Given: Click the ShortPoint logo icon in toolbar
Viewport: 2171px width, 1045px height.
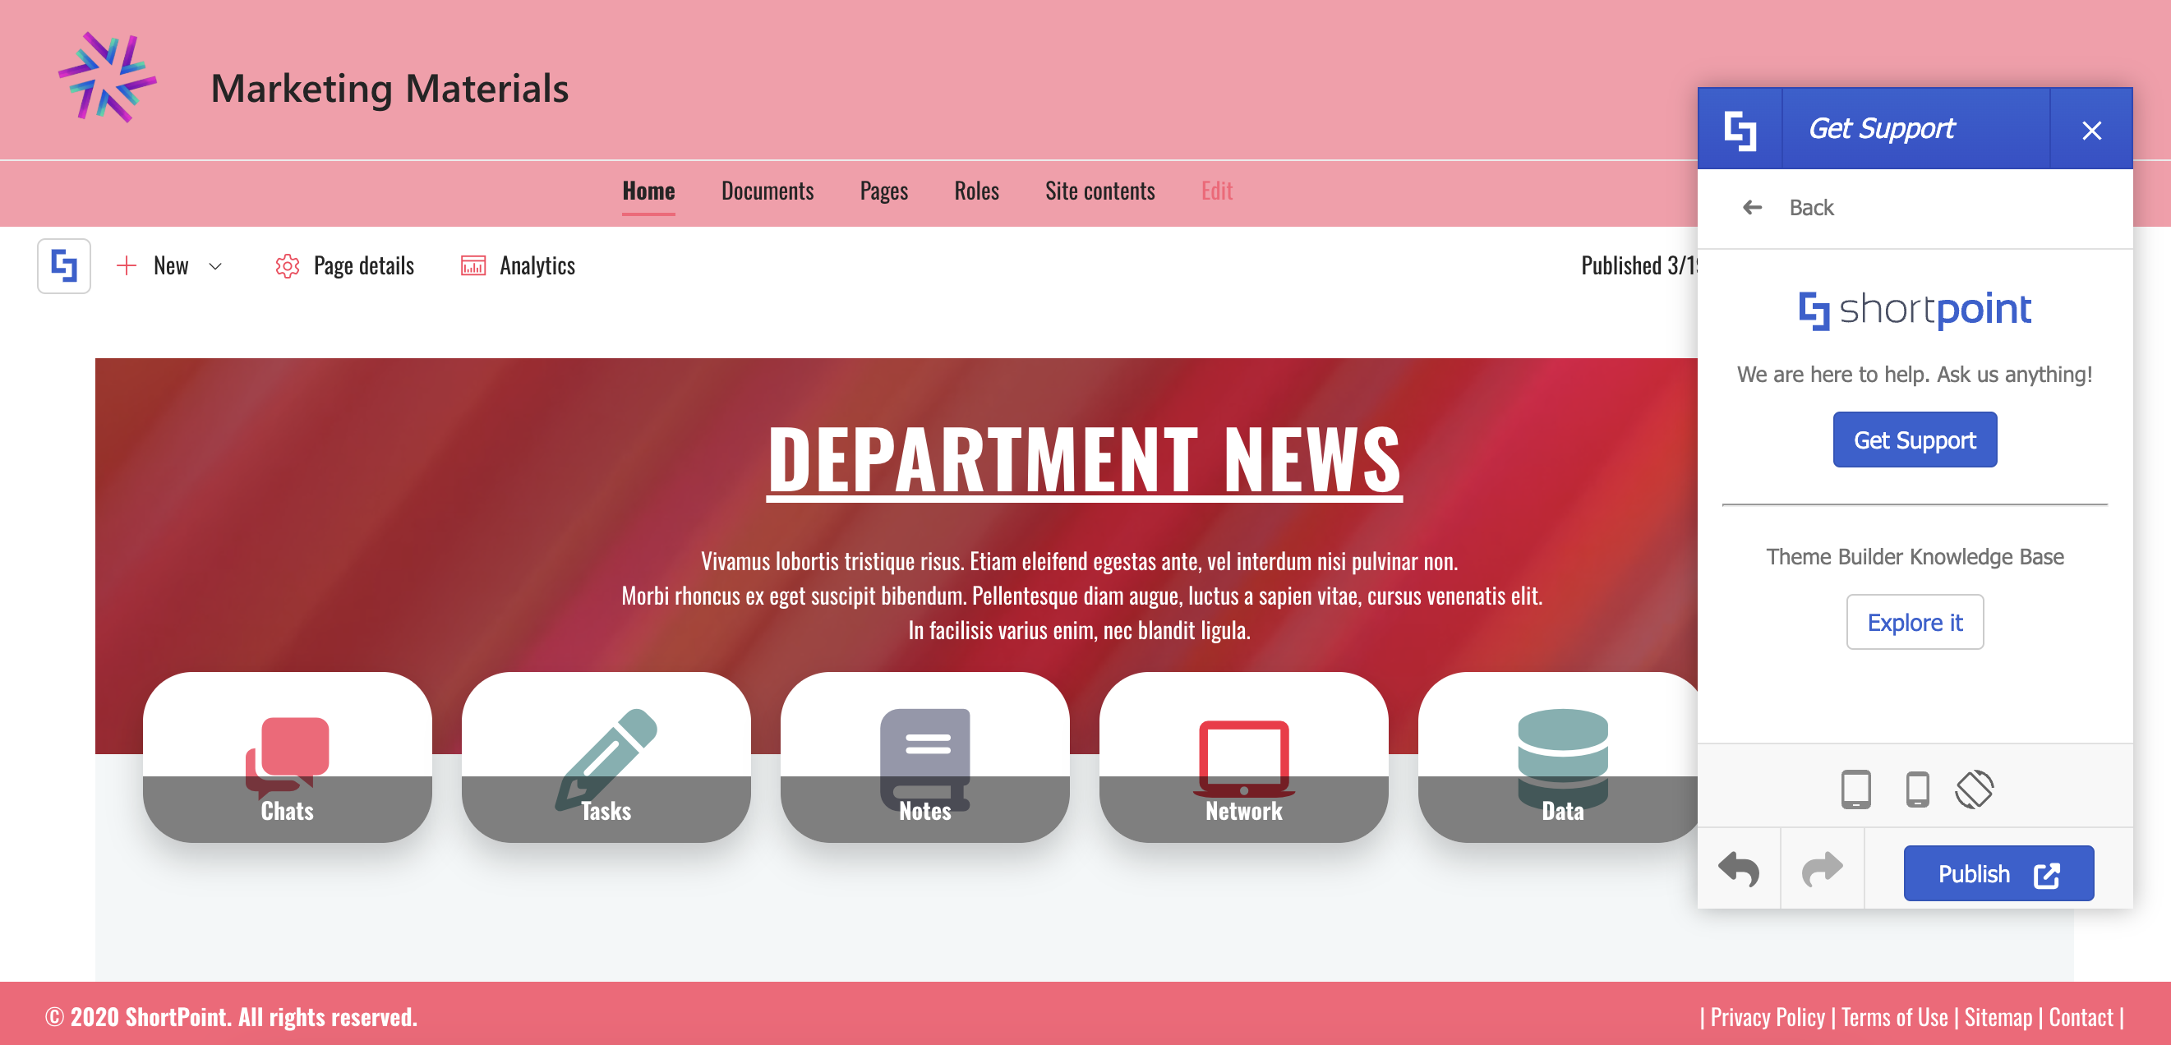Looking at the screenshot, I should click(64, 265).
